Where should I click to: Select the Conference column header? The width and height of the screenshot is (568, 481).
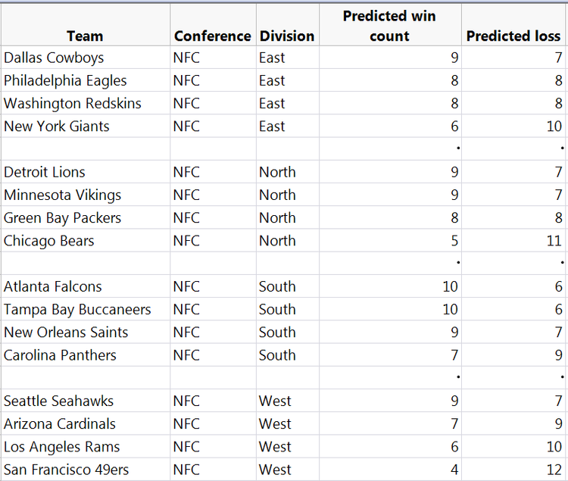tap(212, 36)
